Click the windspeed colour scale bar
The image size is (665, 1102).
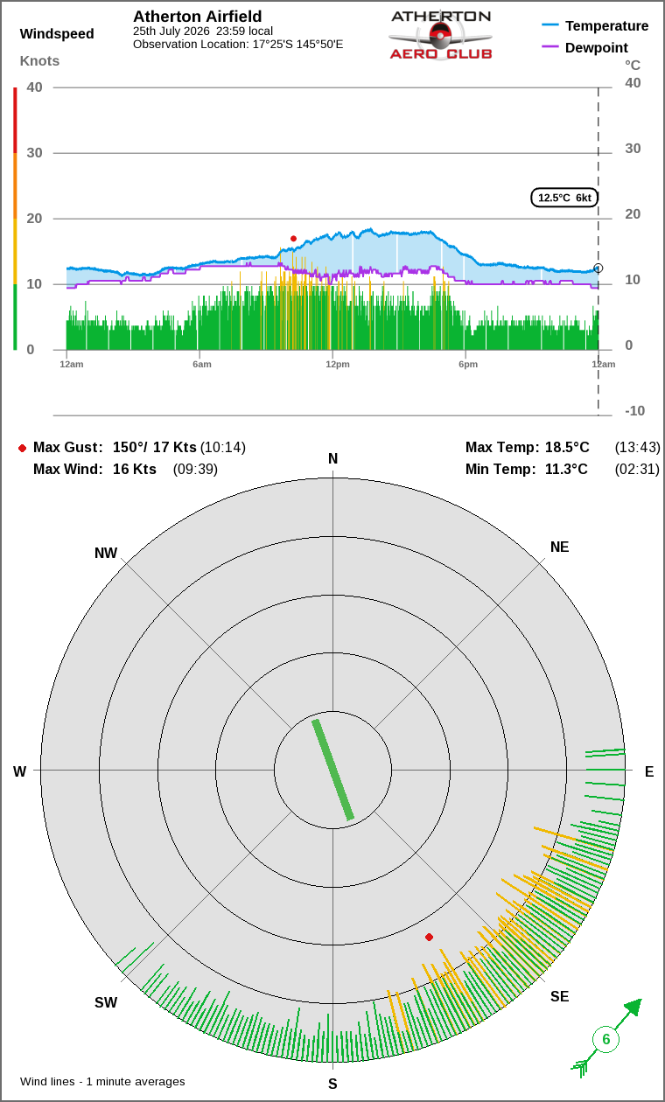[15, 219]
